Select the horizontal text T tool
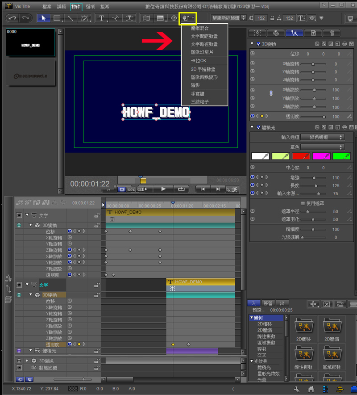The image size is (357, 395). click(x=102, y=18)
